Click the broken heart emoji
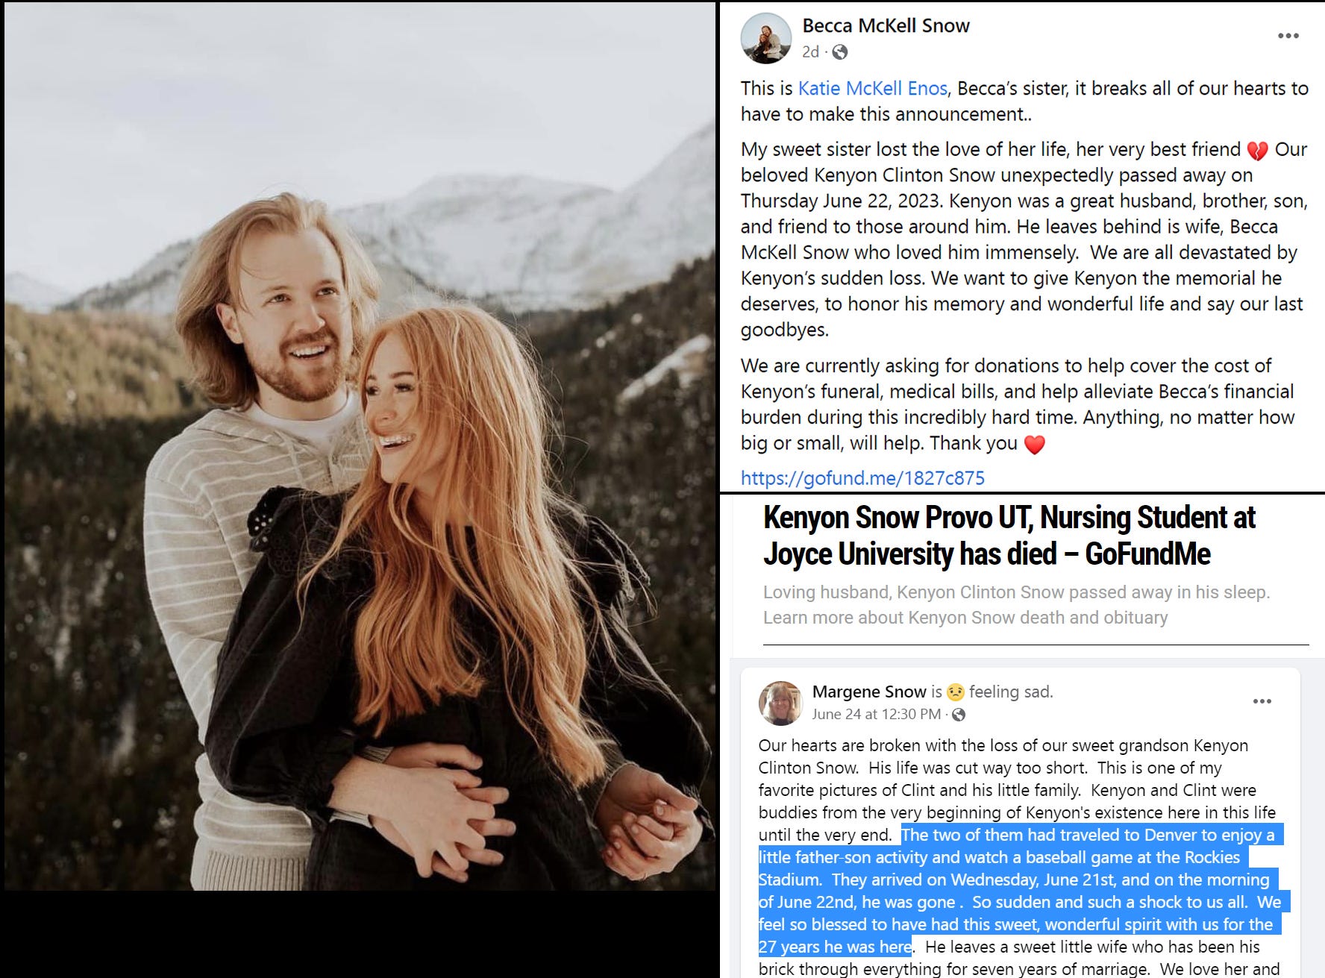The width and height of the screenshot is (1325, 978). click(x=1257, y=151)
